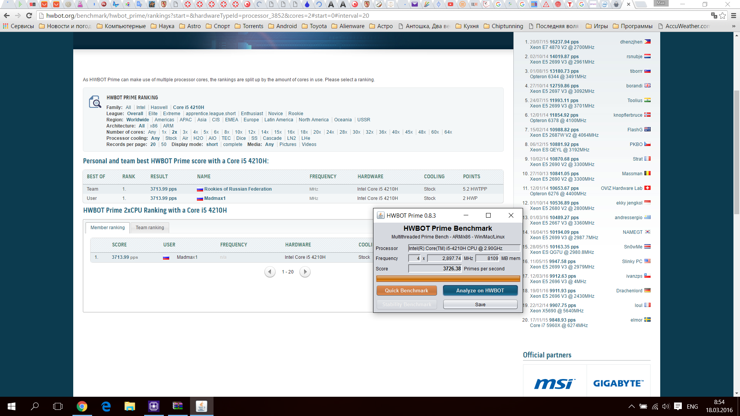740x416 pixels.
Task: Select the Extreme league filter
Action: pyautogui.click(x=172, y=114)
